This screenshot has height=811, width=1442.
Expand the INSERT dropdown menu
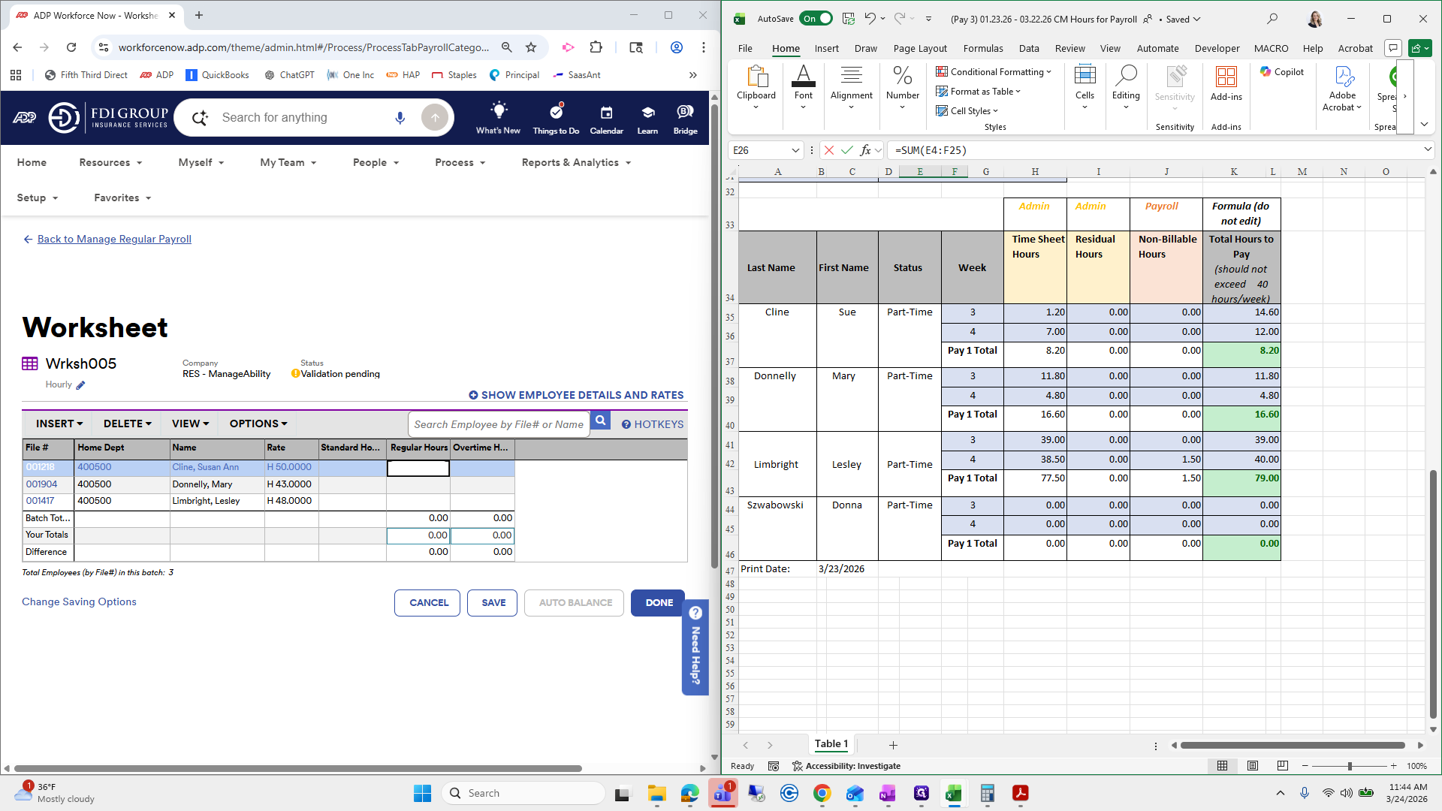(59, 424)
